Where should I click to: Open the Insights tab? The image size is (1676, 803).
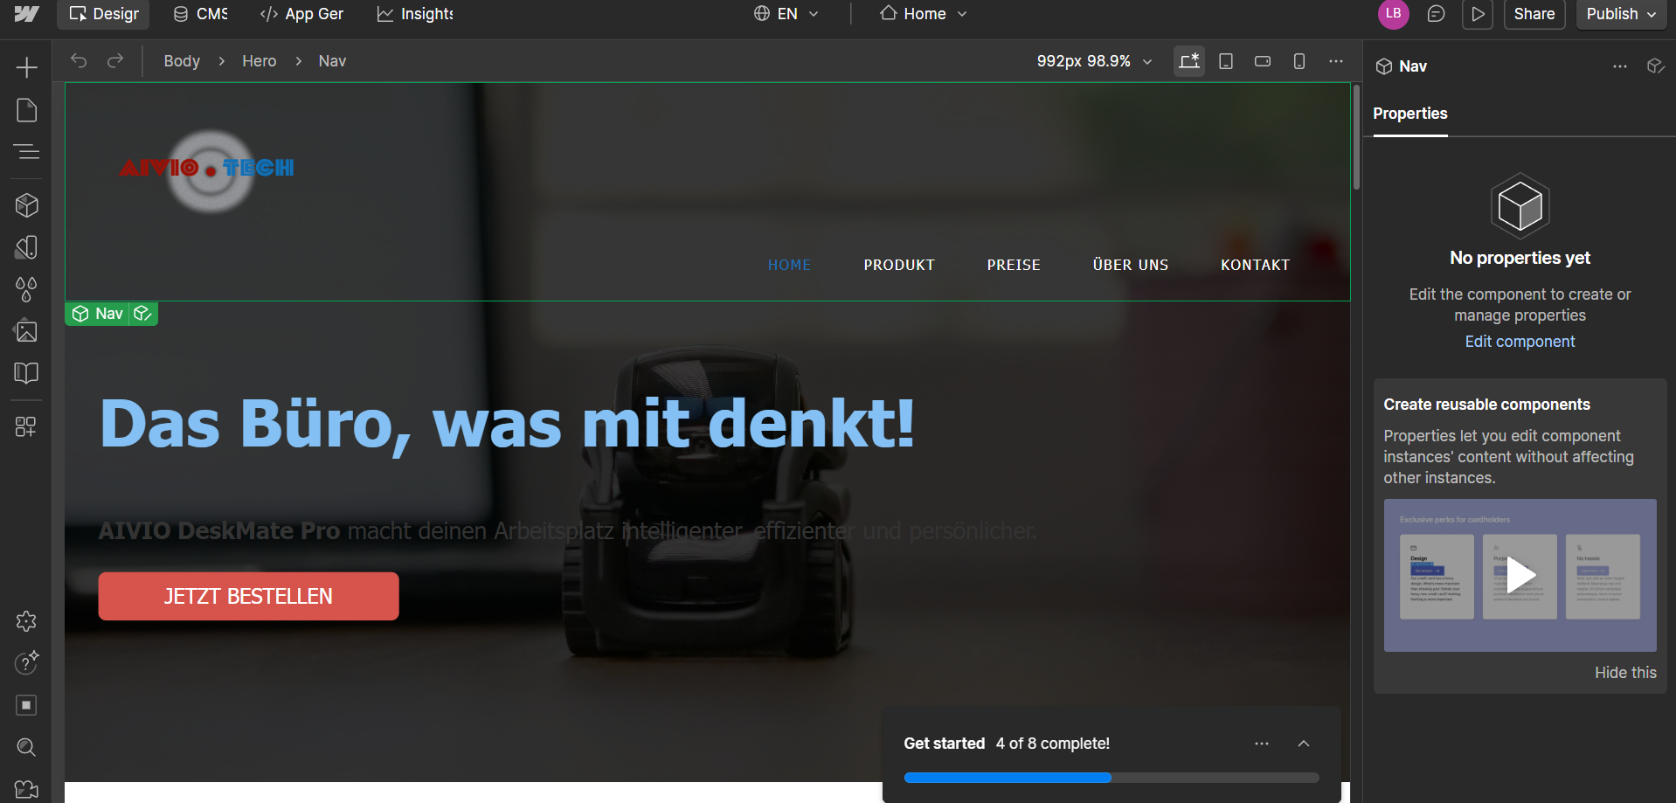pos(415,14)
